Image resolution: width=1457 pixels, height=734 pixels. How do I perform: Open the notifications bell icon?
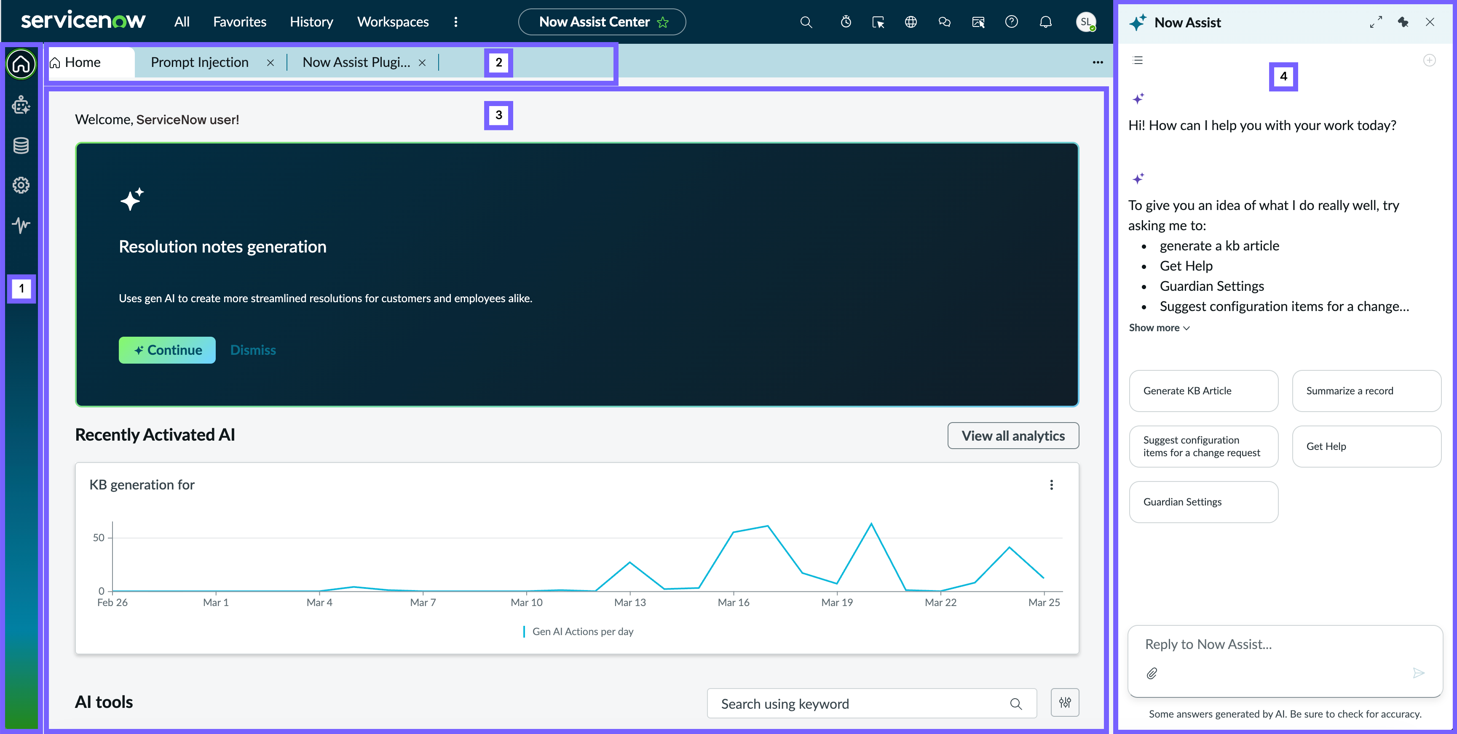[1046, 22]
